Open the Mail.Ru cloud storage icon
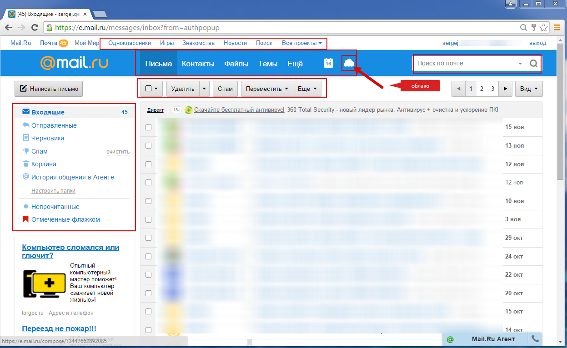 coord(349,63)
